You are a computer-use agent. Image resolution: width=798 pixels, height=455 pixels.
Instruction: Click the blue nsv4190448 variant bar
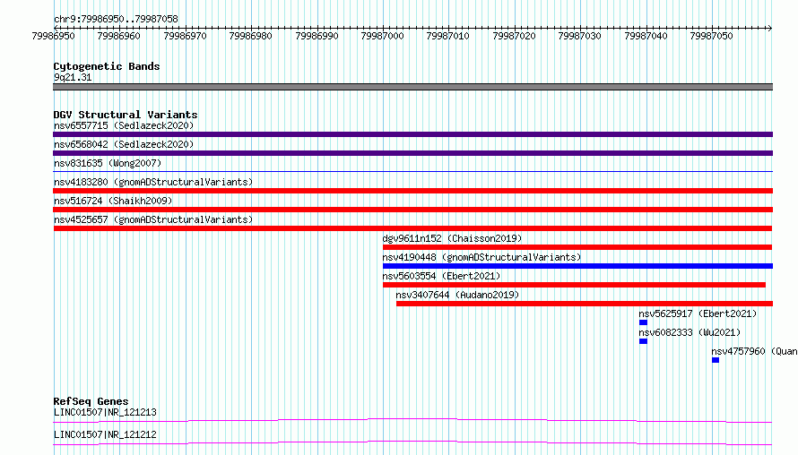coord(577,266)
